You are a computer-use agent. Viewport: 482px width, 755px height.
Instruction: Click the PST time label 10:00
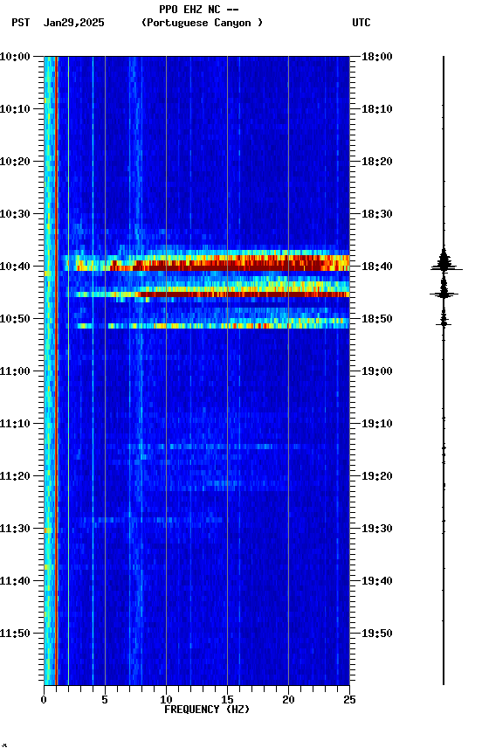(x=15, y=57)
